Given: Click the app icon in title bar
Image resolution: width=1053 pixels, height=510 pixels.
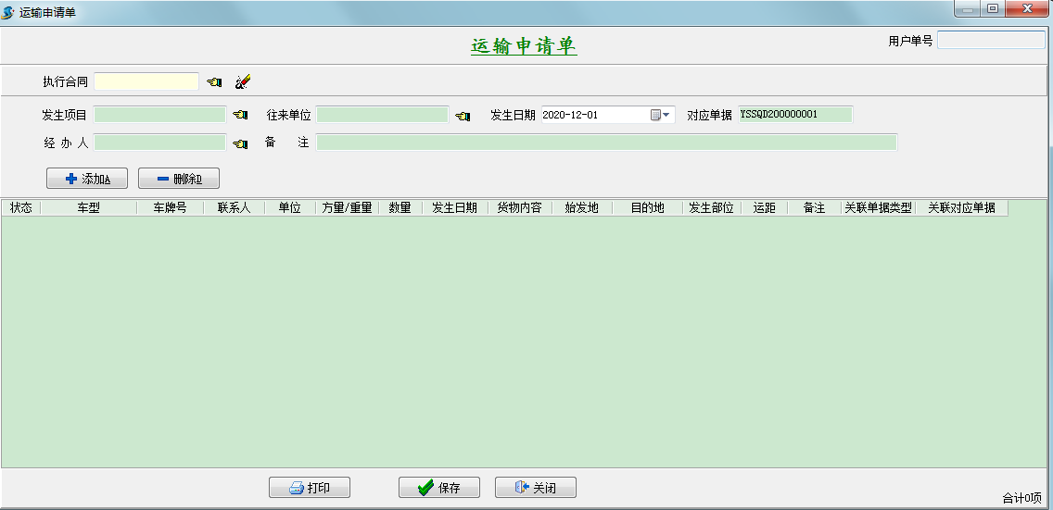Looking at the screenshot, I should pyautogui.click(x=8, y=12).
